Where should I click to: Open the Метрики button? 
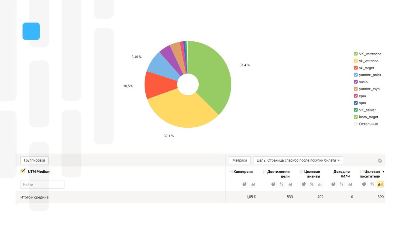(x=240, y=160)
